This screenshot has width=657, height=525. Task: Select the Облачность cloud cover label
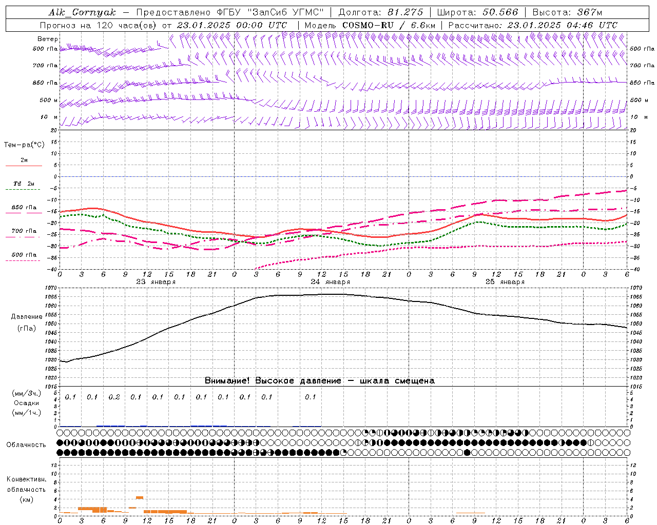[26, 445]
